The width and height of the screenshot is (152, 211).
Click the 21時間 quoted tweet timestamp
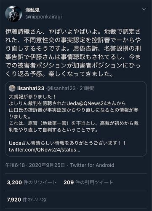tap(87, 88)
